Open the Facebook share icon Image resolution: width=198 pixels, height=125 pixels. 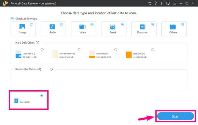(x=162, y=3)
